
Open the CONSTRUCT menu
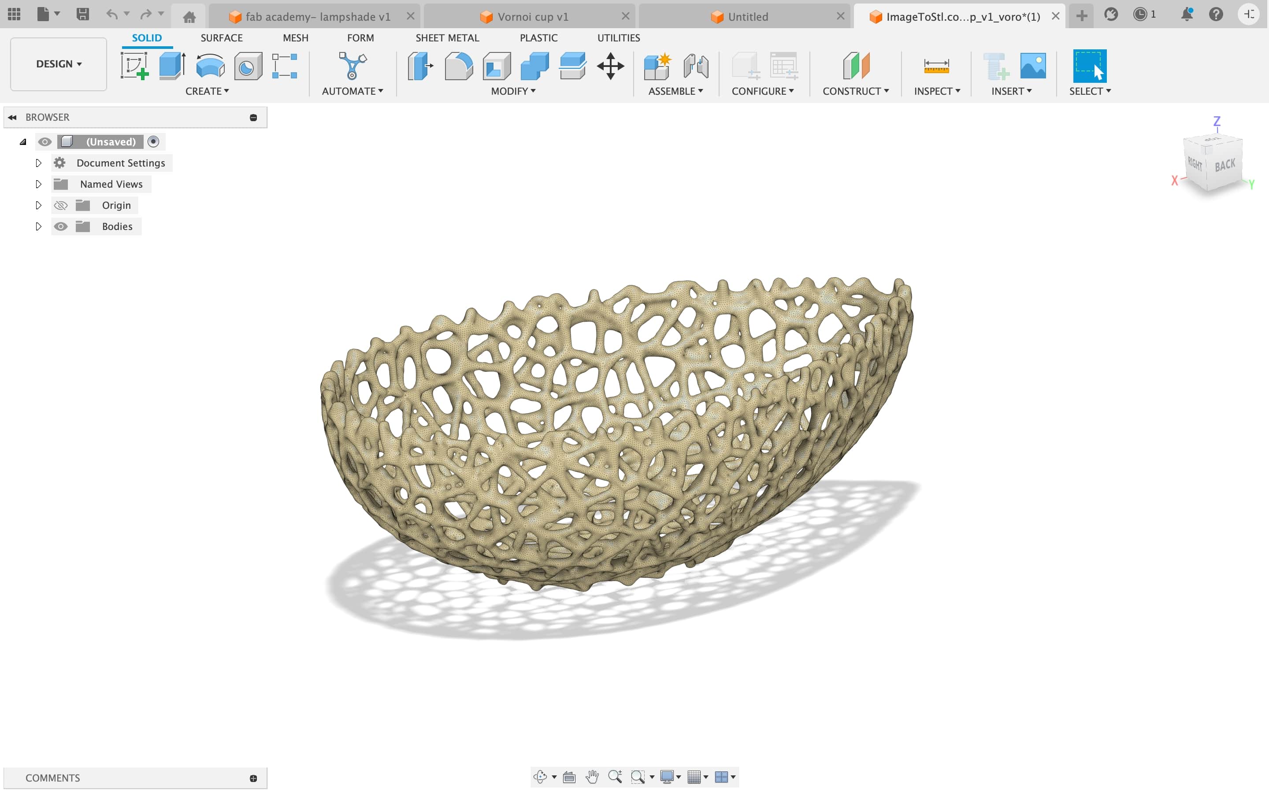pos(855,91)
